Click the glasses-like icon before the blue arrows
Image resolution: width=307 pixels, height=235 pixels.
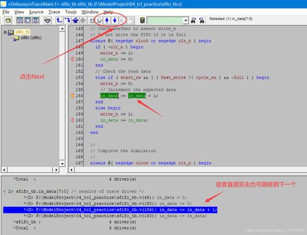47,20
